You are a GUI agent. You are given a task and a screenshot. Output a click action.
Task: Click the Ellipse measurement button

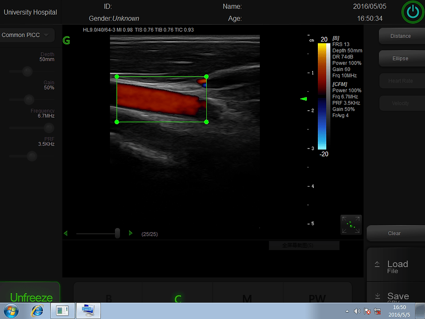click(402, 58)
